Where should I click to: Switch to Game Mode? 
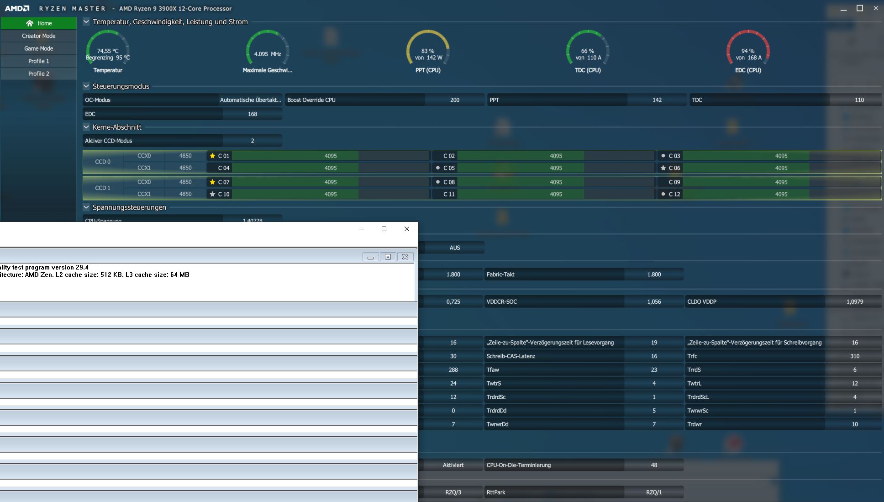[39, 48]
